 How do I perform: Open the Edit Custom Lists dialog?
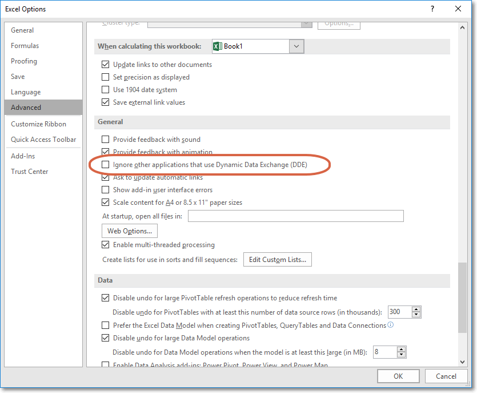tap(277, 259)
